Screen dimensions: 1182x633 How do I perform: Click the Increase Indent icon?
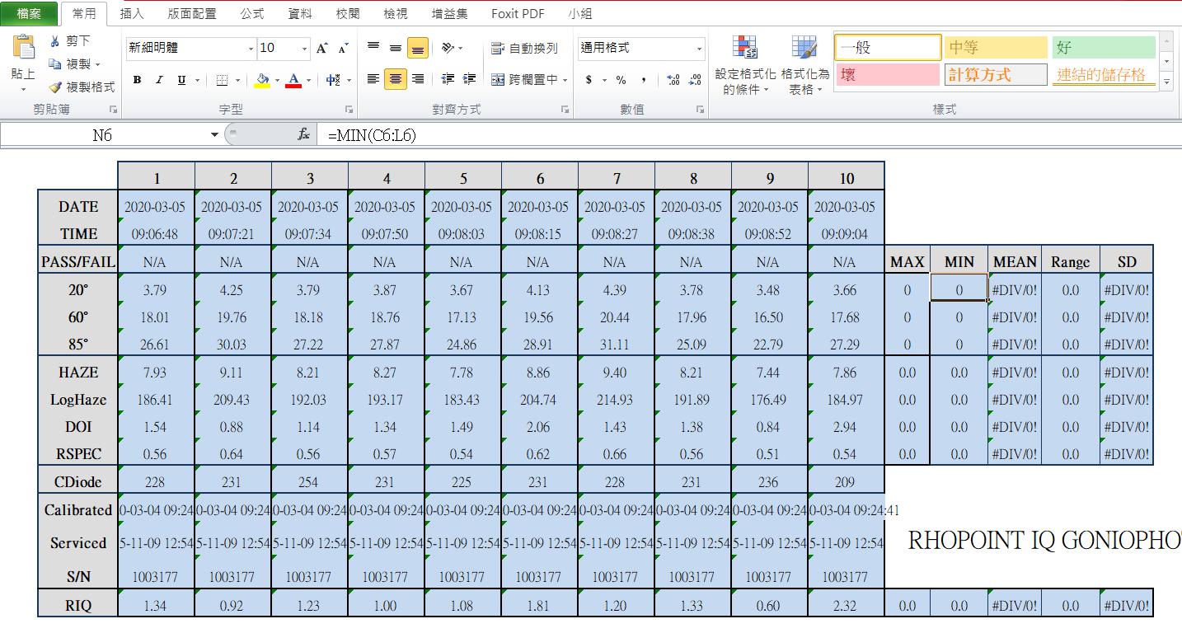(x=469, y=80)
